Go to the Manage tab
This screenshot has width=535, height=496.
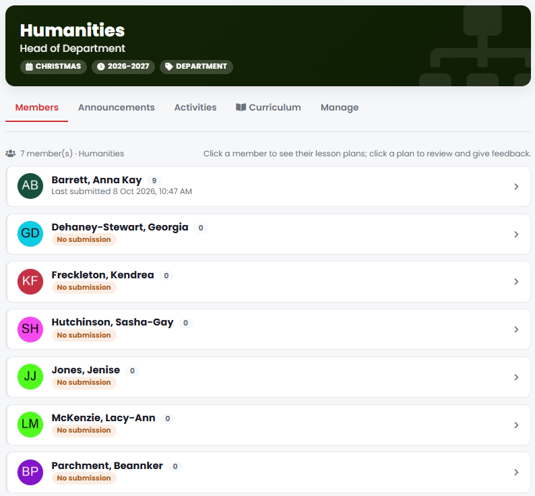(340, 108)
